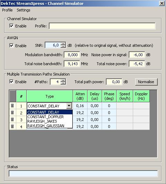Viewport: 166px width, 184px height.
Task: Select RAYLEIGH_JAKES in the dropdown list
Action: tap(49, 121)
